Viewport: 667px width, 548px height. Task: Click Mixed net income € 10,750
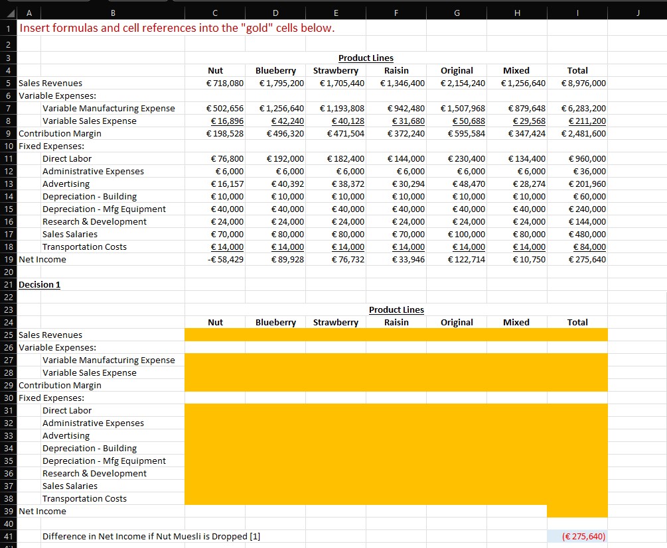pos(529,260)
